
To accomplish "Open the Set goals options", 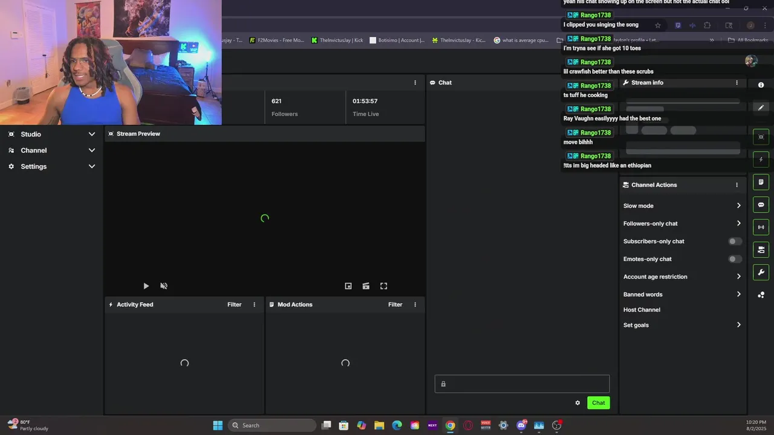I will (682, 325).
